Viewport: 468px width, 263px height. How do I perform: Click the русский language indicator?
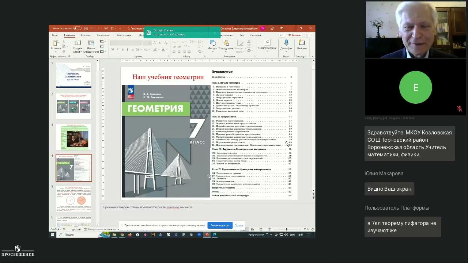[x=76, y=229]
